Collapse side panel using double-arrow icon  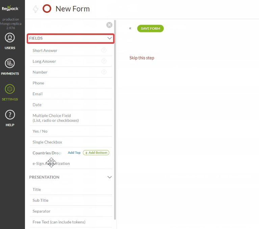click(x=130, y=28)
